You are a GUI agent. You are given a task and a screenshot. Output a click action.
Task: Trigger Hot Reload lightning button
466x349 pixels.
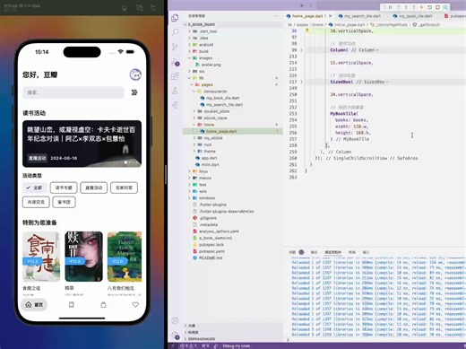421,7
